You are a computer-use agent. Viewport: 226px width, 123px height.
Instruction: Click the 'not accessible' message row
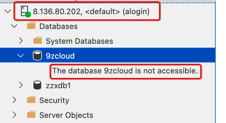[125, 71]
